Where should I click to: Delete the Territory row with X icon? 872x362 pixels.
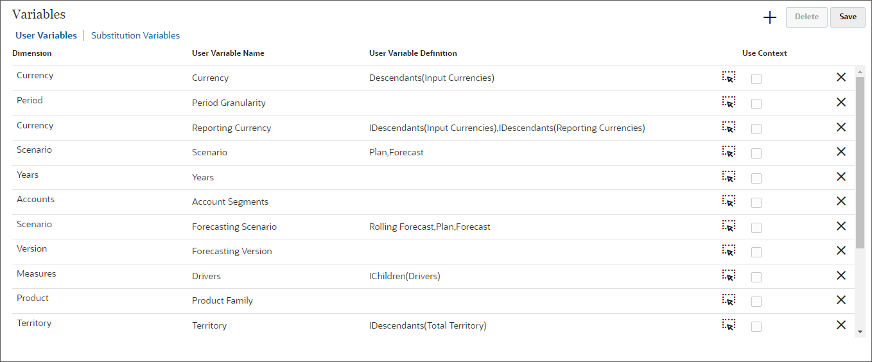[841, 325]
